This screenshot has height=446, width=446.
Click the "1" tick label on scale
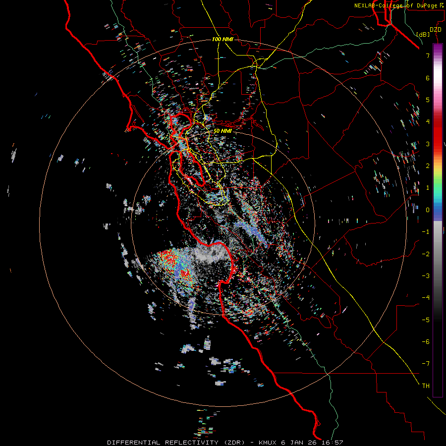tap(428, 188)
